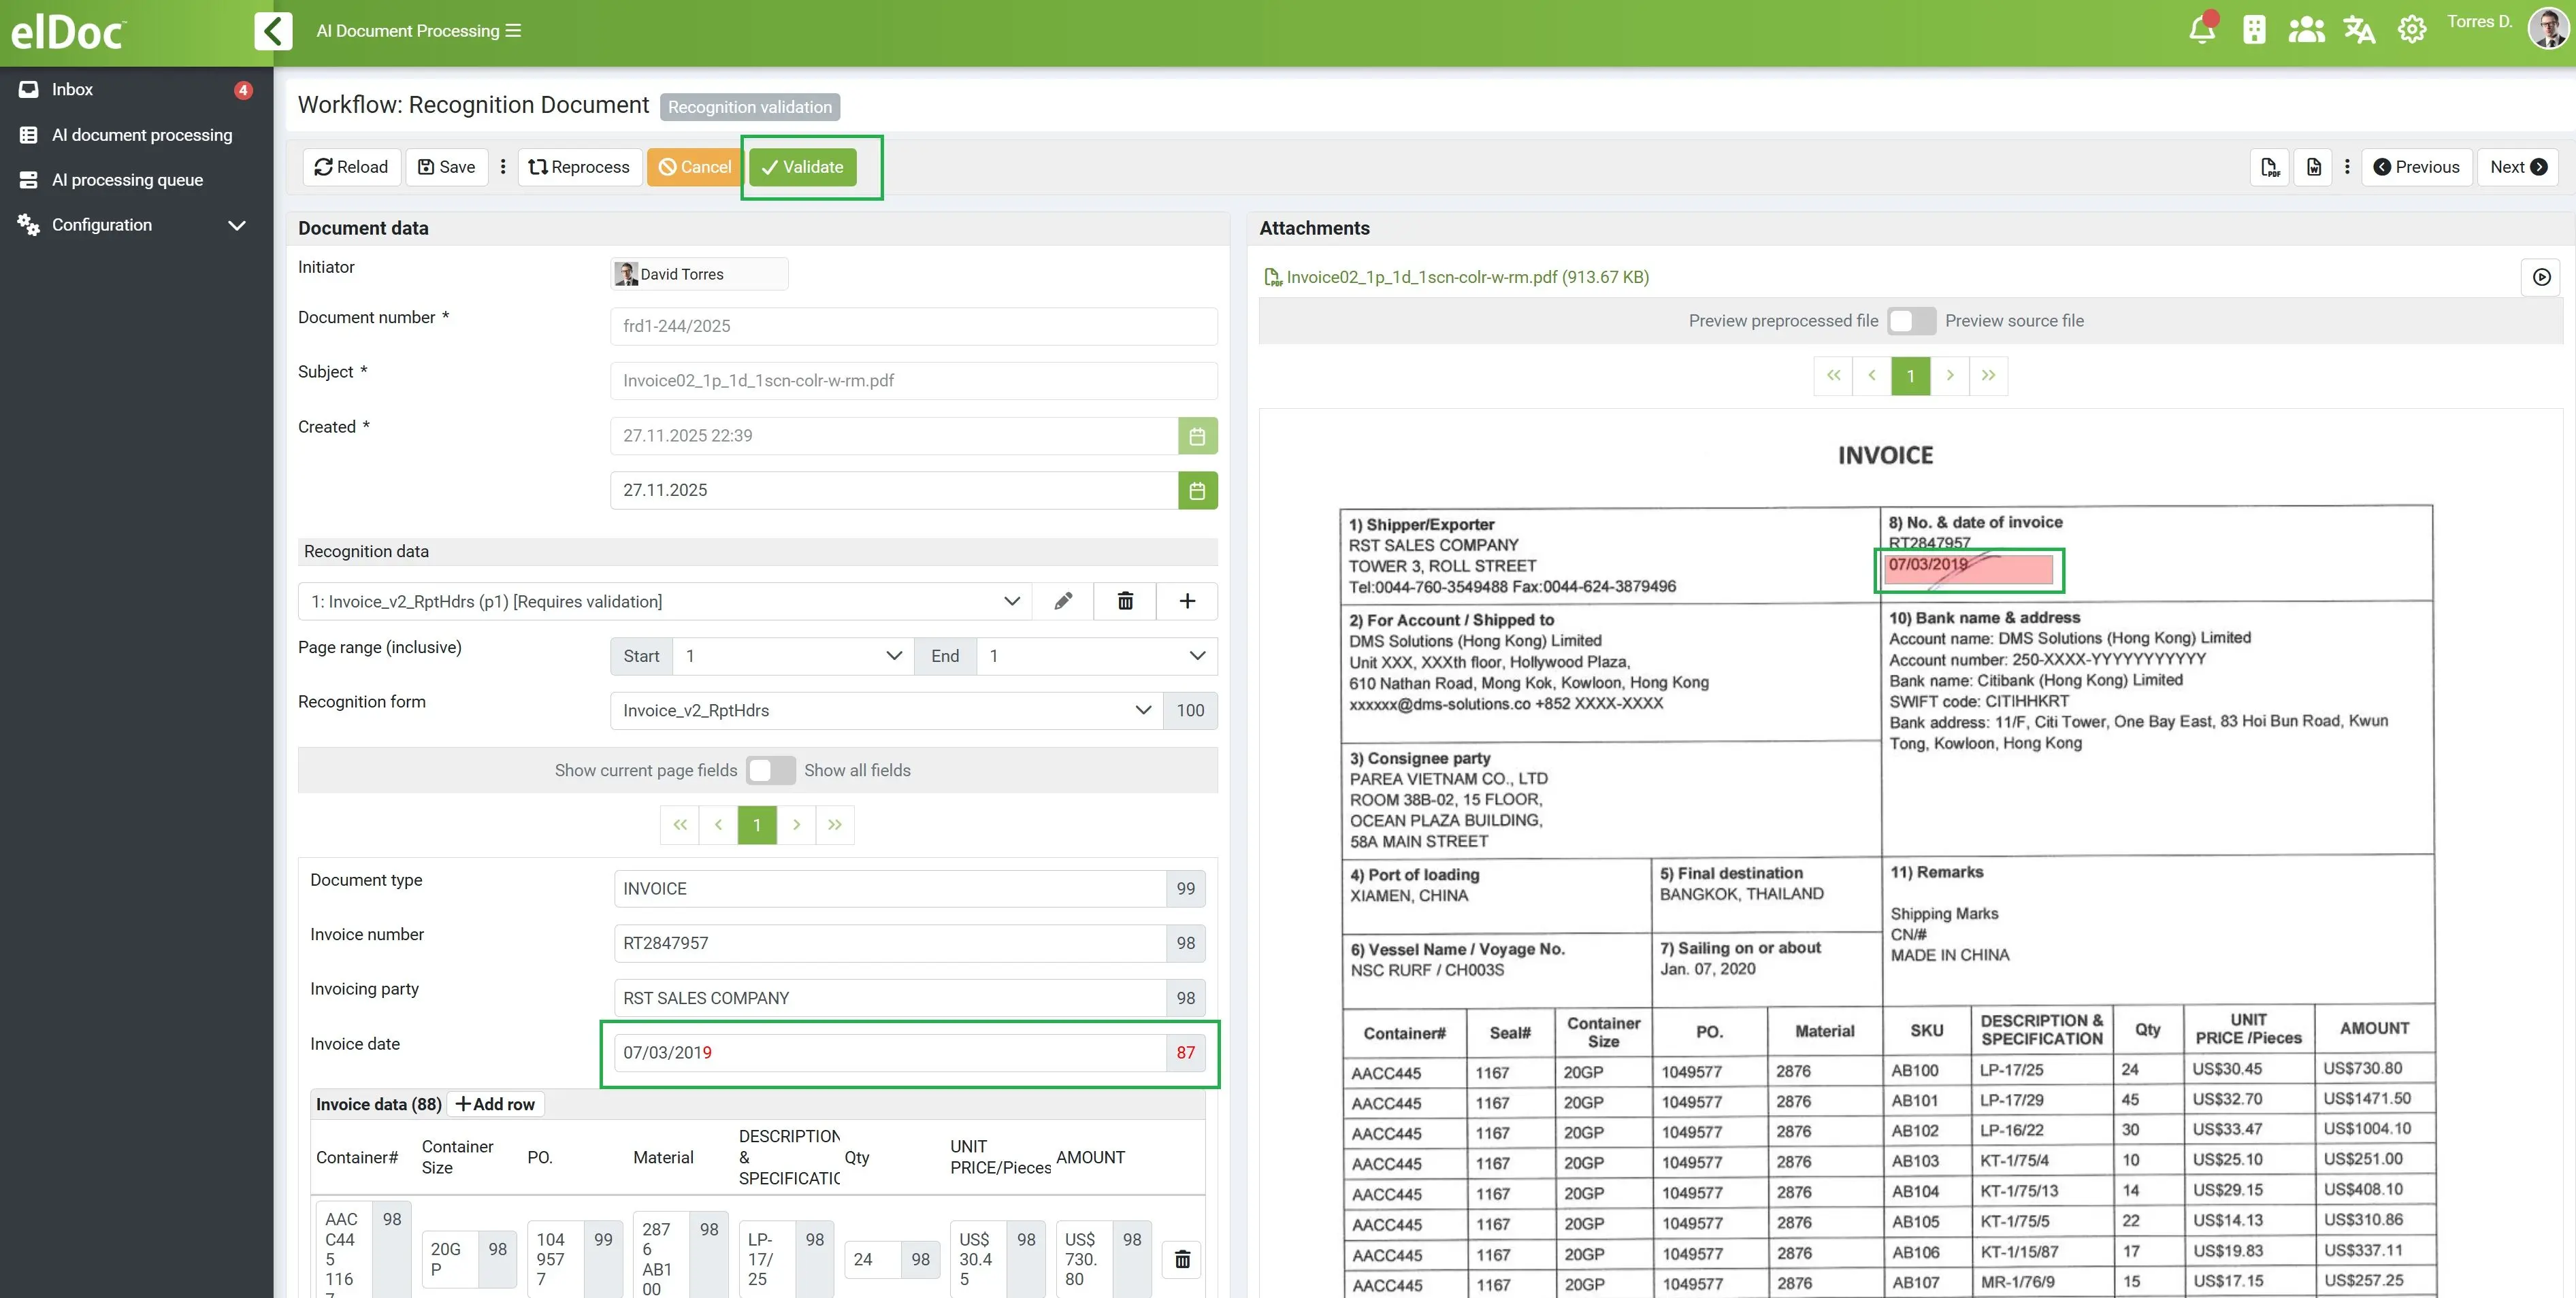Toggle Preview preprocessed/source file switch
This screenshot has width=2576, height=1298.
click(1911, 320)
